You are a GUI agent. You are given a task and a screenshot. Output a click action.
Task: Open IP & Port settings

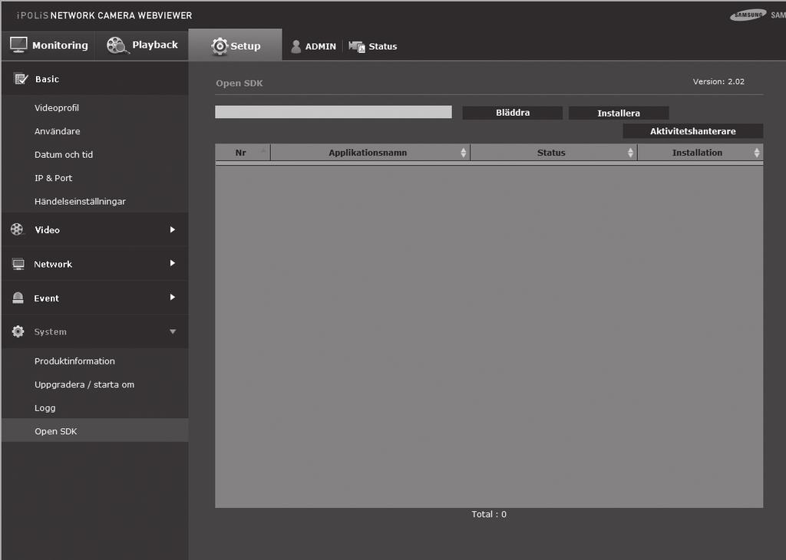pos(53,178)
